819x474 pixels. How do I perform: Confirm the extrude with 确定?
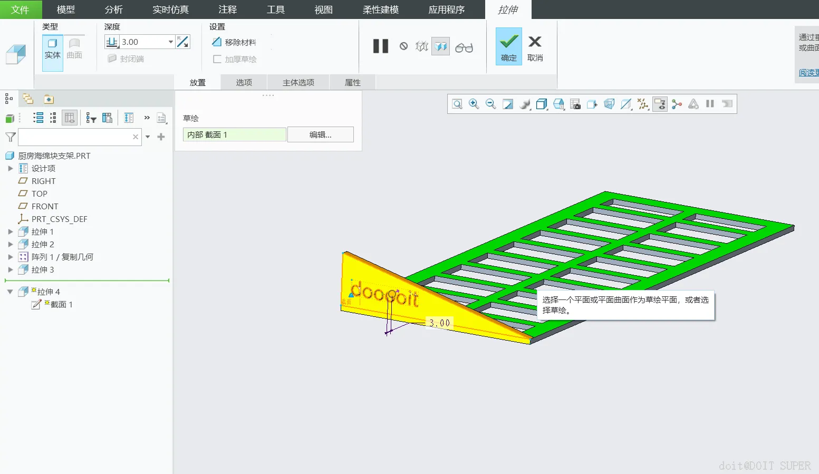pyautogui.click(x=508, y=47)
